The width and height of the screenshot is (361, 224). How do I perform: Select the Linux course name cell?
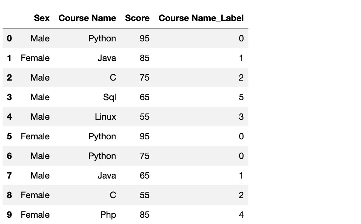tap(106, 117)
